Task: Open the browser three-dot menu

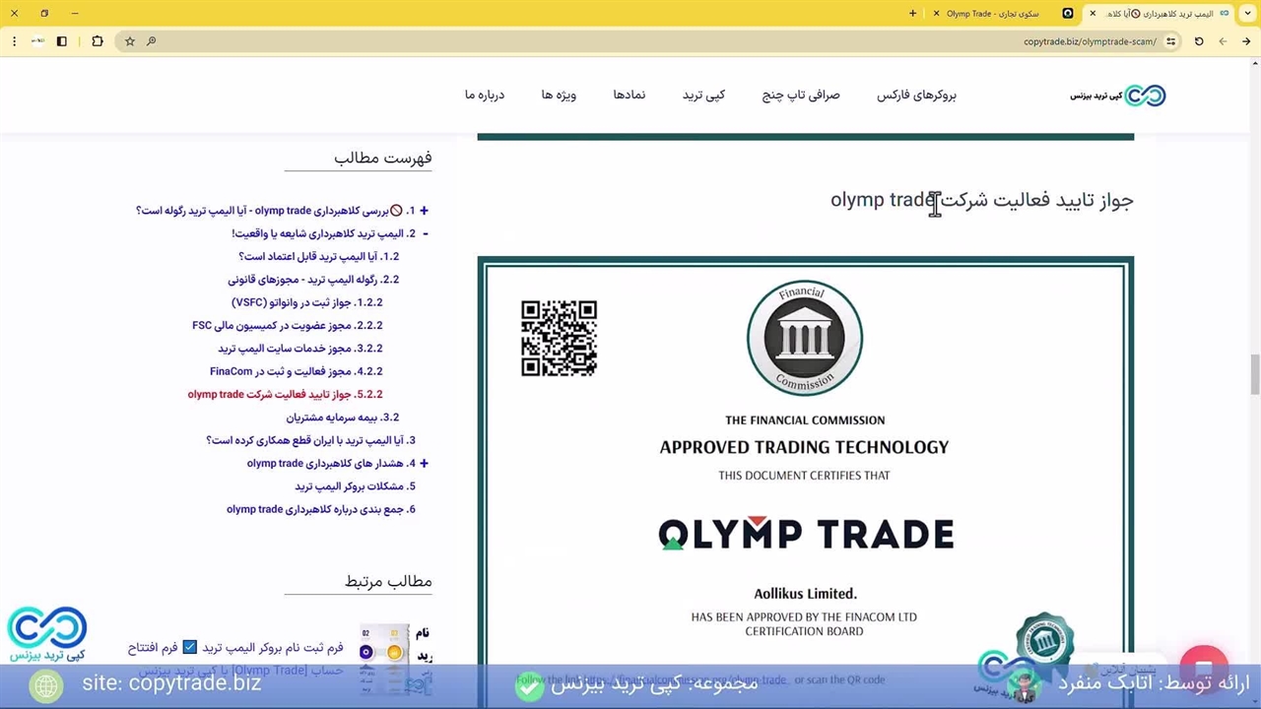Action: pos(14,41)
